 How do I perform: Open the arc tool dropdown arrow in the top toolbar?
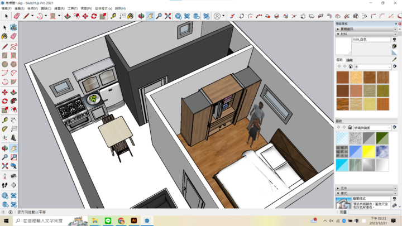pos(46,16)
